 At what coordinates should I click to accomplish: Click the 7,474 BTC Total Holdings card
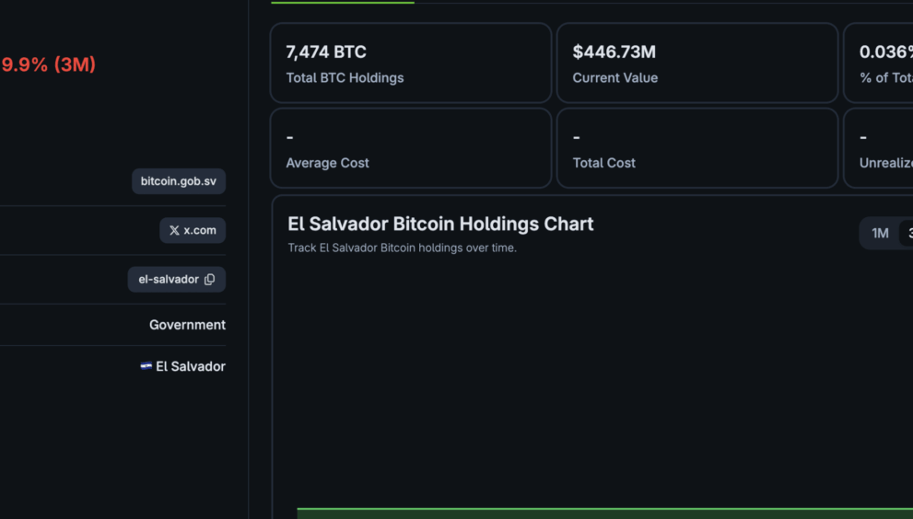pos(411,63)
